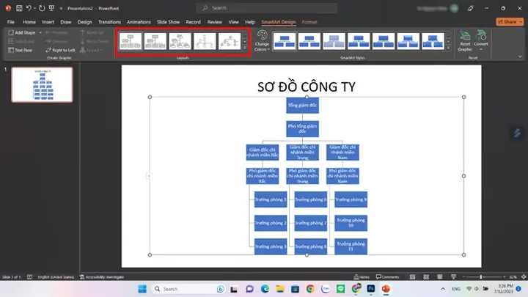Expand SmartArt text pane arrow on left edge
Viewport: 528px width, 297px height.
148,176
